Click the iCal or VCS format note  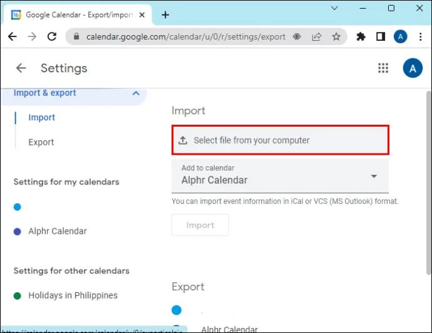tap(285, 201)
